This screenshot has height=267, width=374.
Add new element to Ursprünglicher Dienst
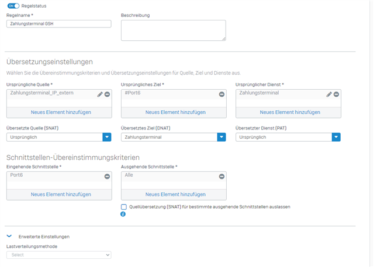(x=290, y=113)
